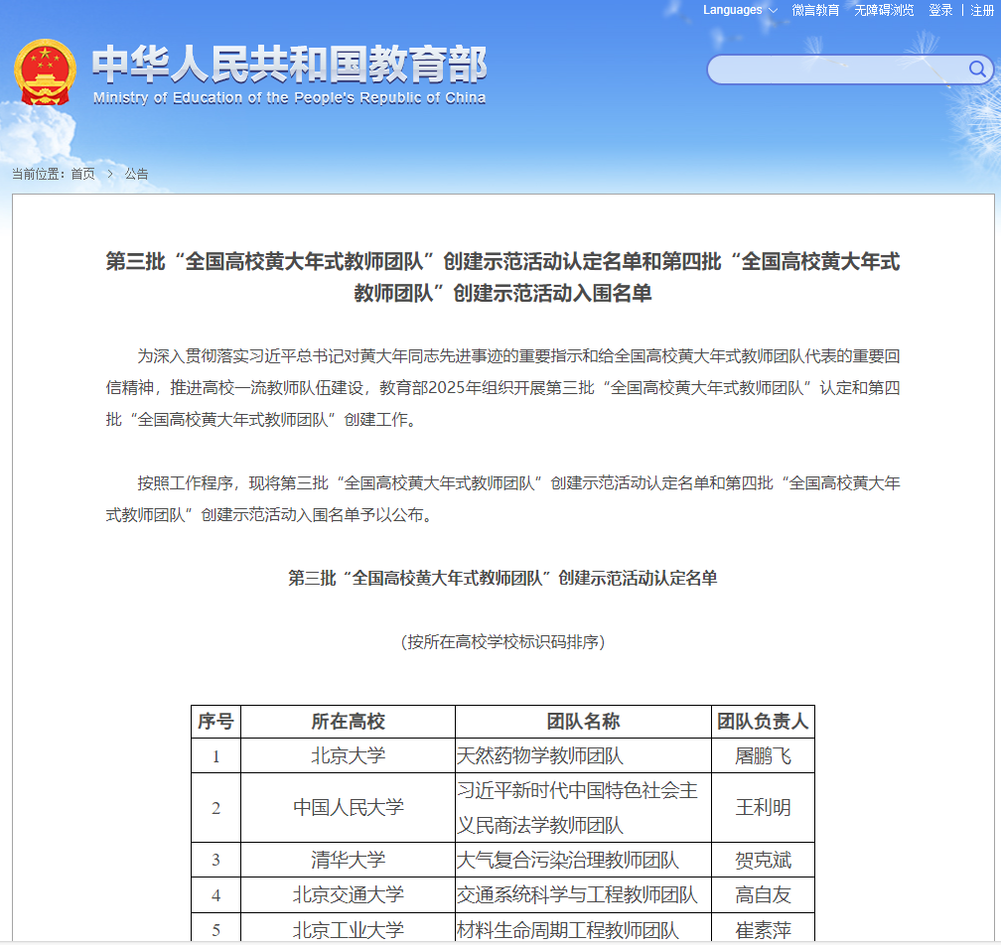Expand the Languages dropdown arrow

773,11
